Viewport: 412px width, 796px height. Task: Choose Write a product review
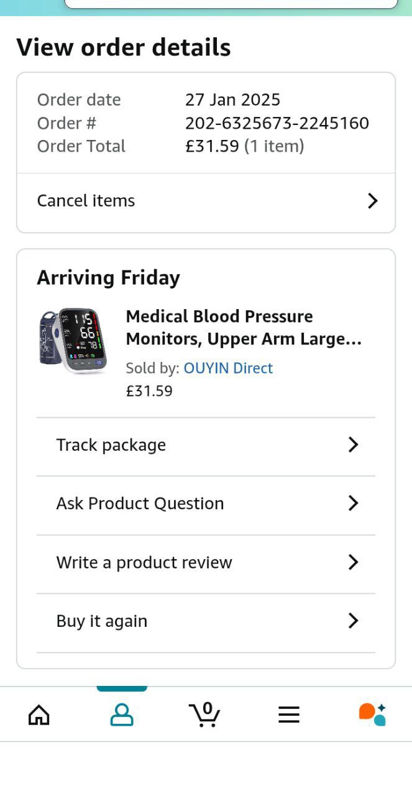[x=144, y=563]
